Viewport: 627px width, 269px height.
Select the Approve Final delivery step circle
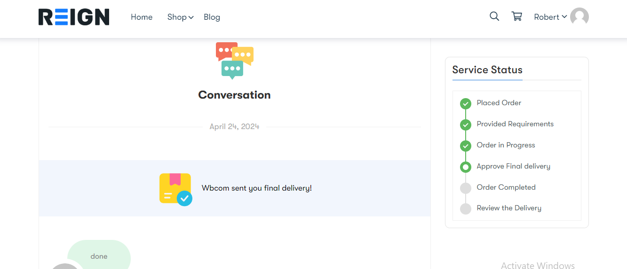click(x=465, y=167)
